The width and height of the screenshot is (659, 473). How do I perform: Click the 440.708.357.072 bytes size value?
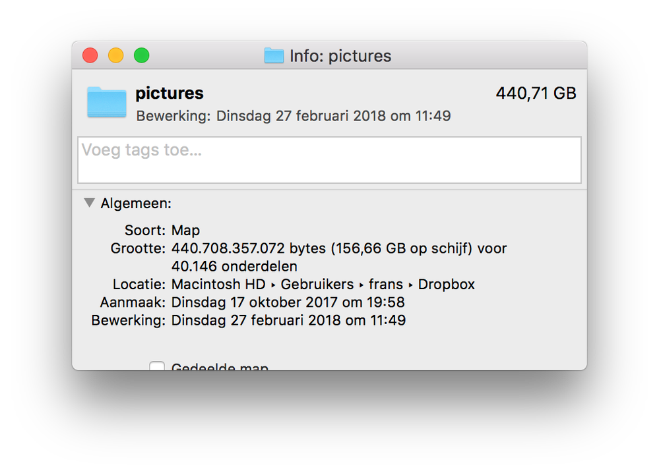(x=248, y=249)
